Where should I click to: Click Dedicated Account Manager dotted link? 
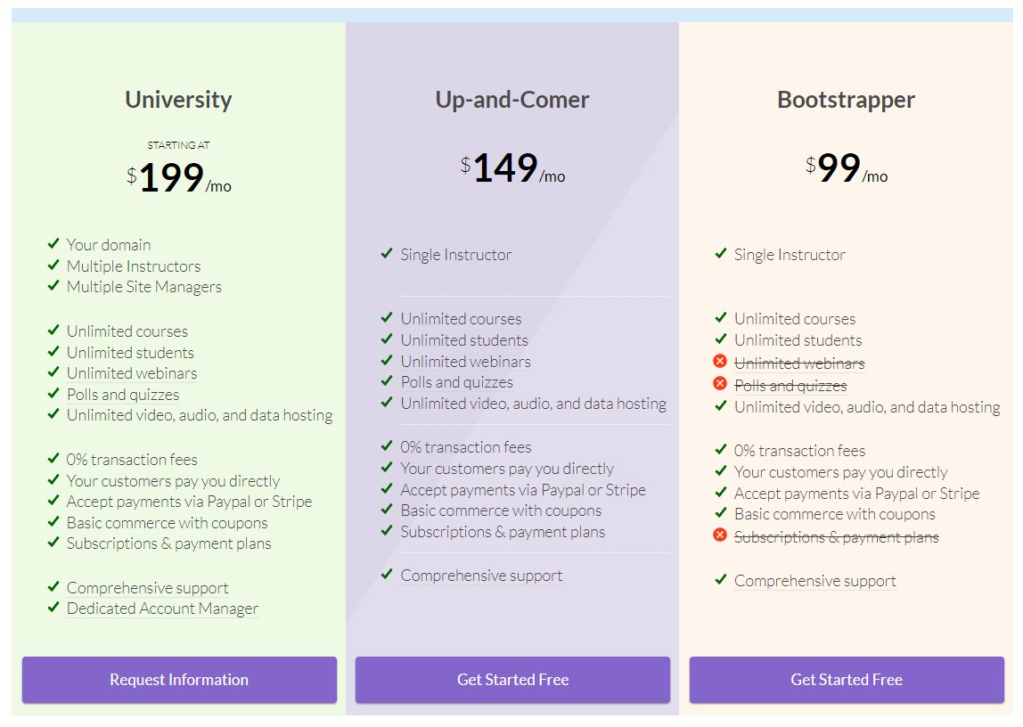pos(162,609)
